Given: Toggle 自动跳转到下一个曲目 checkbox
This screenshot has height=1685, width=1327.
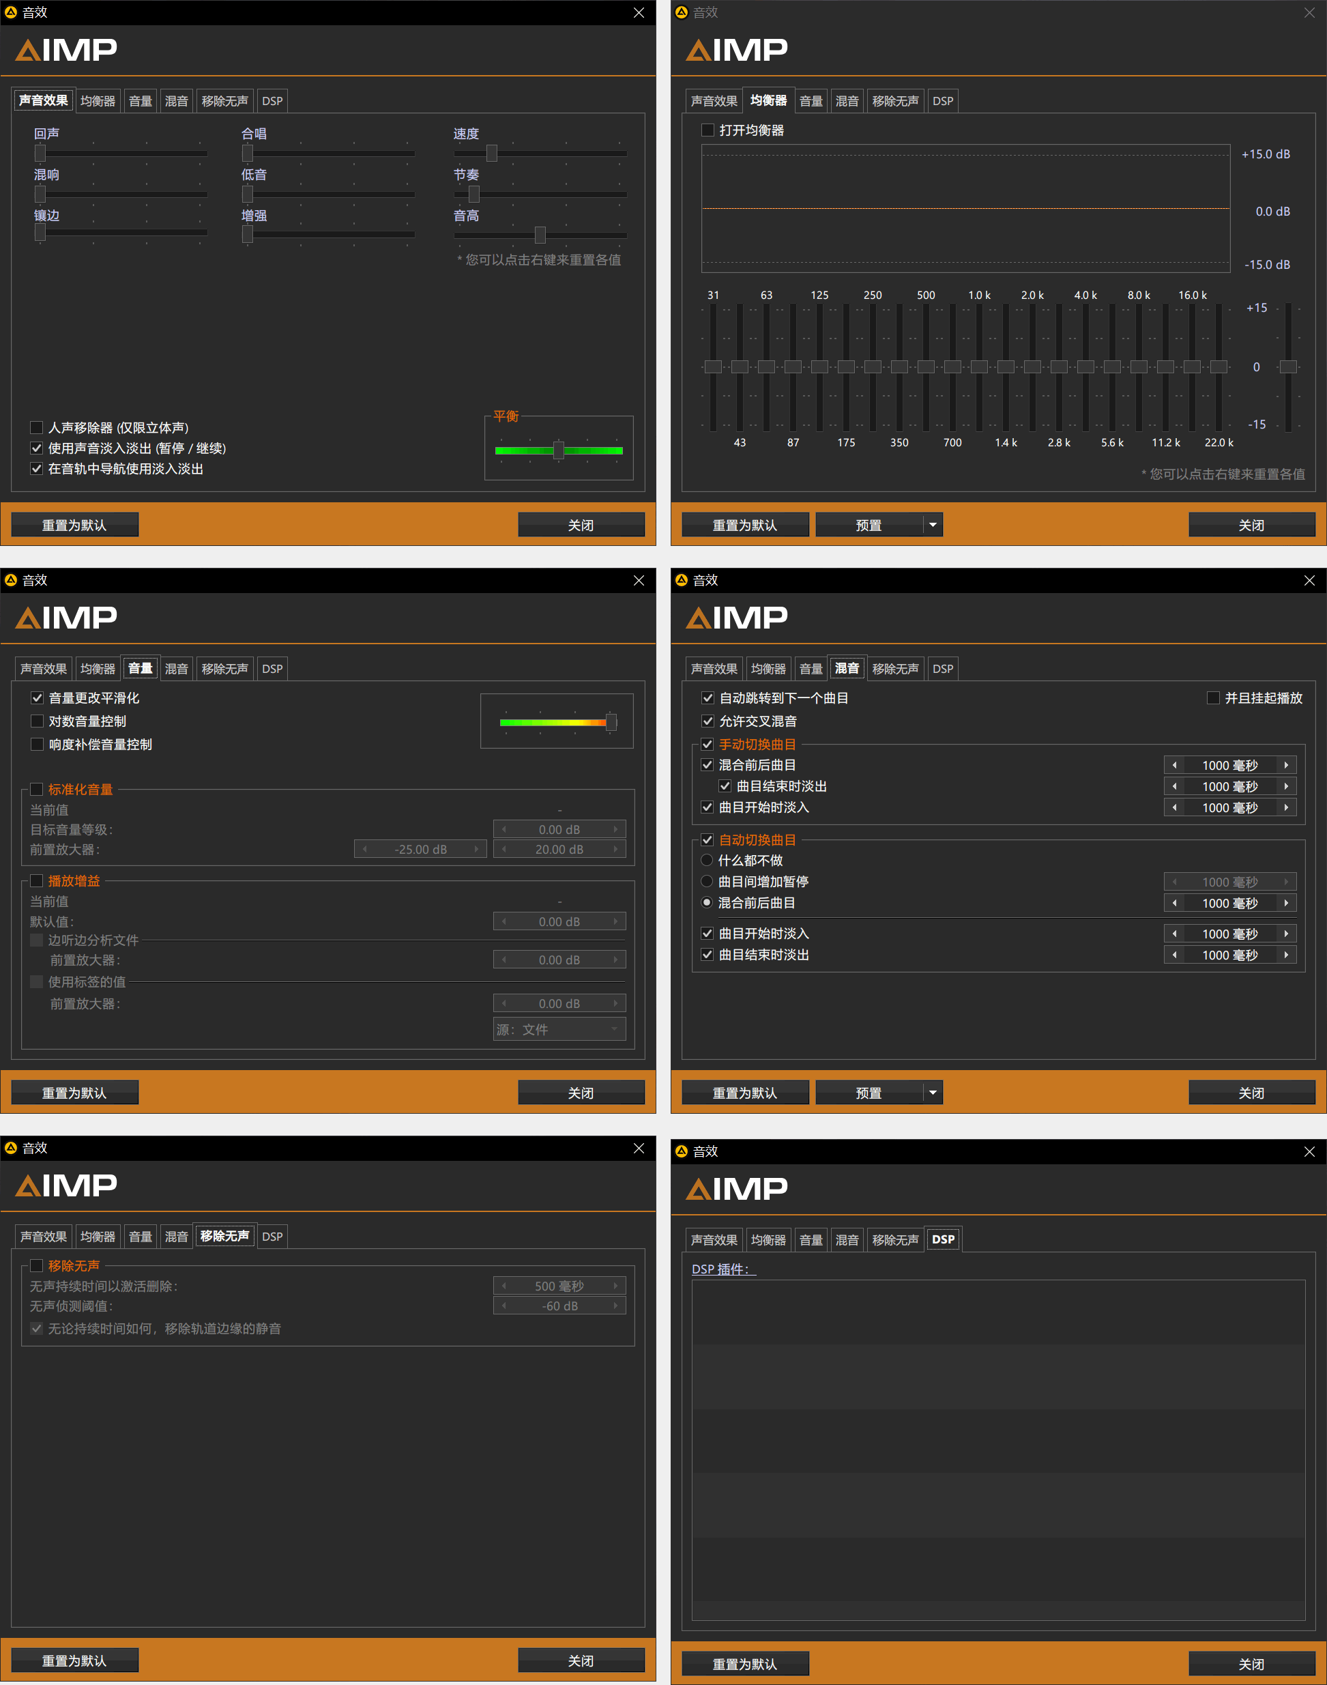Looking at the screenshot, I should 708,698.
